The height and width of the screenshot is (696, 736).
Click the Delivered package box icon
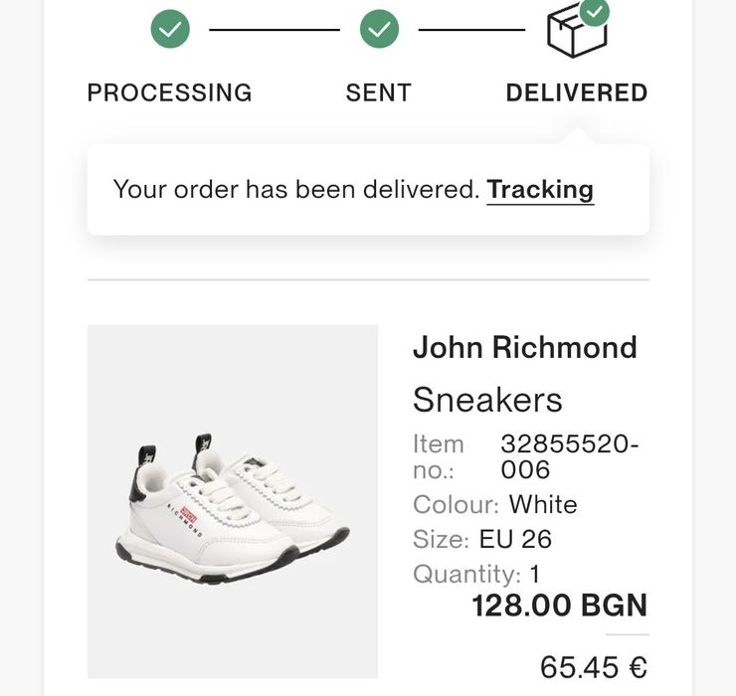pyautogui.click(x=575, y=33)
